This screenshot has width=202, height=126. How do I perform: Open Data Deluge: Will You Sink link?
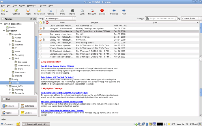(57, 77)
